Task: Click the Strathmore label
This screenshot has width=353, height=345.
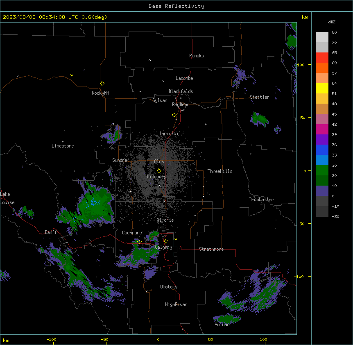Action: (211, 249)
